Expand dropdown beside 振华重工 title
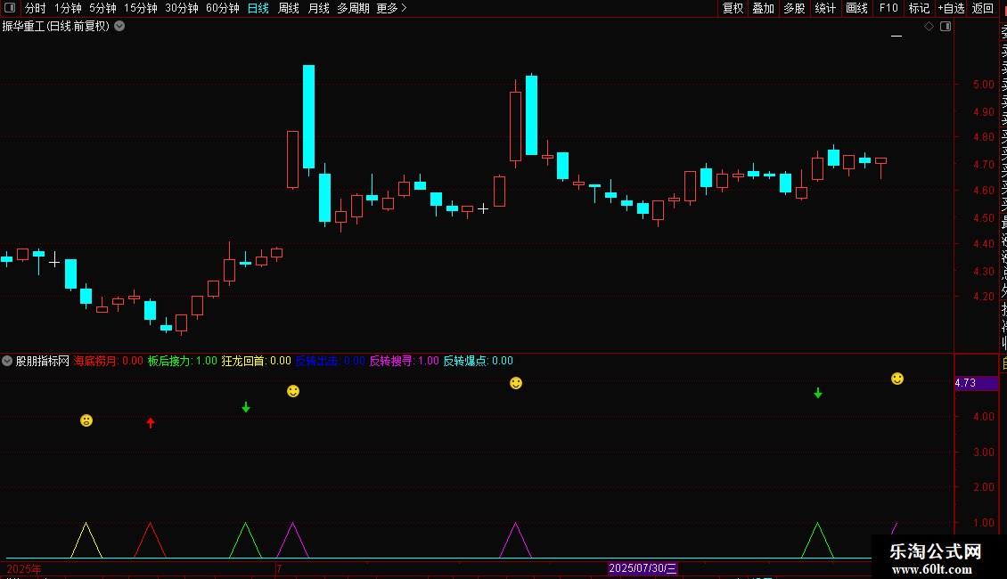1007x579 pixels. click(119, 27)
